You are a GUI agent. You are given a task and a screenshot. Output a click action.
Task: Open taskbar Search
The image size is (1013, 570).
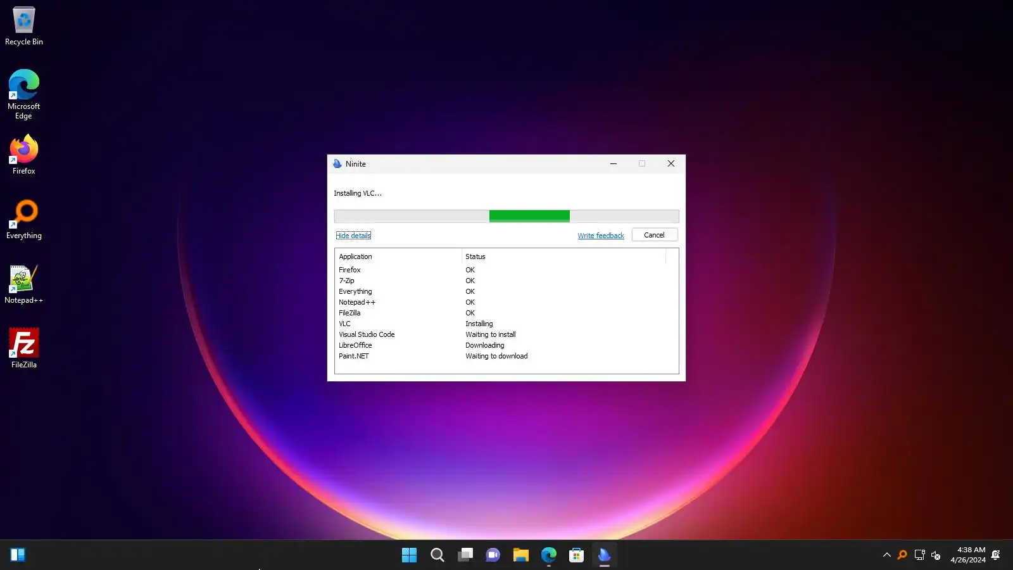(437, 555)
